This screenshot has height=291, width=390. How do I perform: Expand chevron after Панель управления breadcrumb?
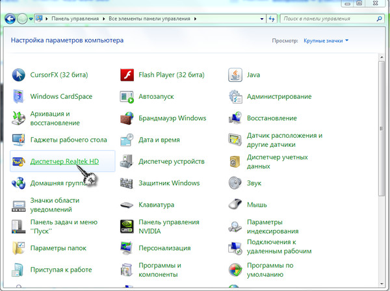[103, 19]
